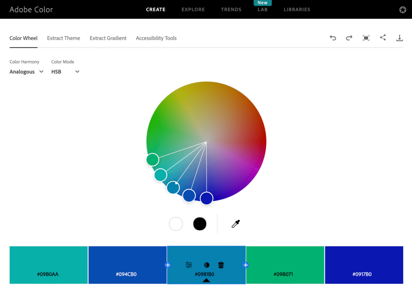Undo the last color change

333,37
